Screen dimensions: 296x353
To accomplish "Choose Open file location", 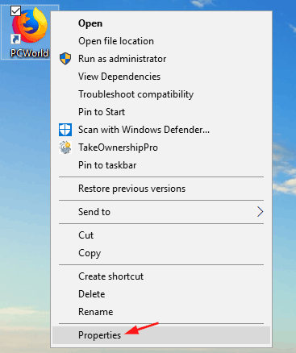I will [116, 41].
